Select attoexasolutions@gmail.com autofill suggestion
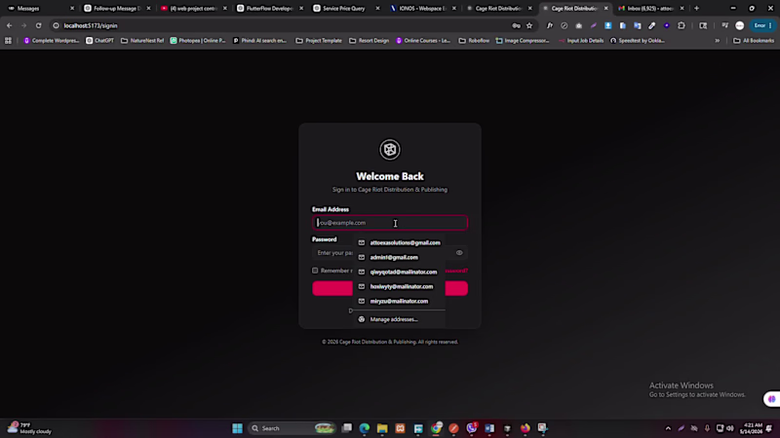 coord(400,242)
